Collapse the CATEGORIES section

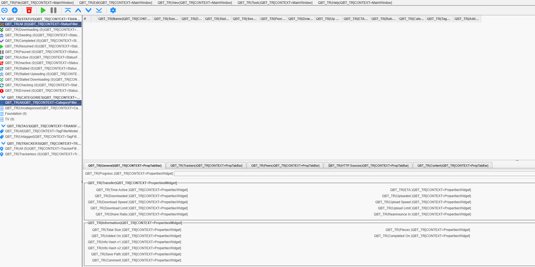pos(3,97)
